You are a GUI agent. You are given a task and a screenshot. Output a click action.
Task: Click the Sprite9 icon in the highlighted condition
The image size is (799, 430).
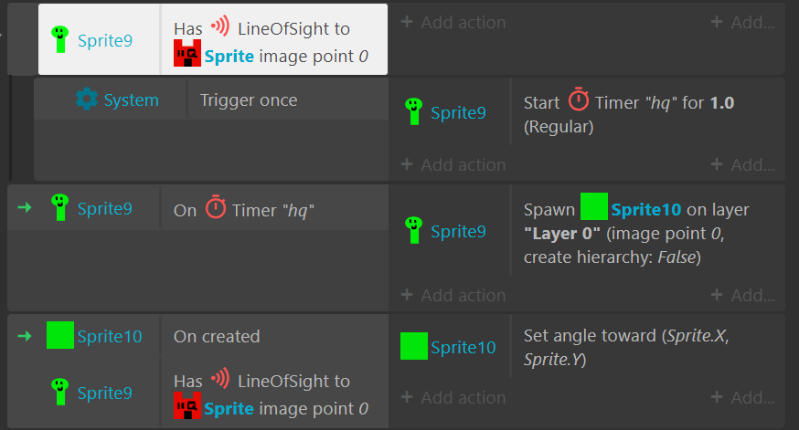[60, 39]
